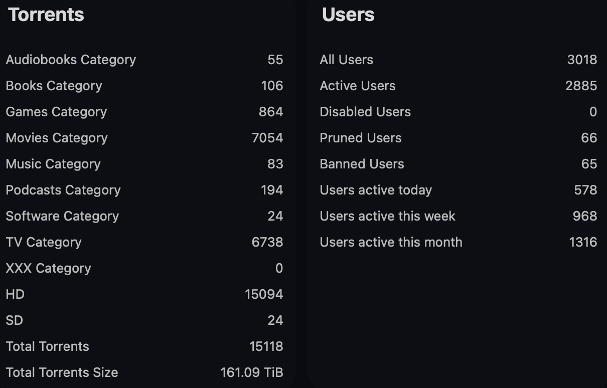This screenshot has width=607, height=388.
Task: Click the Users active this month count
Action: pyautogui.click(x=583, y=242)
